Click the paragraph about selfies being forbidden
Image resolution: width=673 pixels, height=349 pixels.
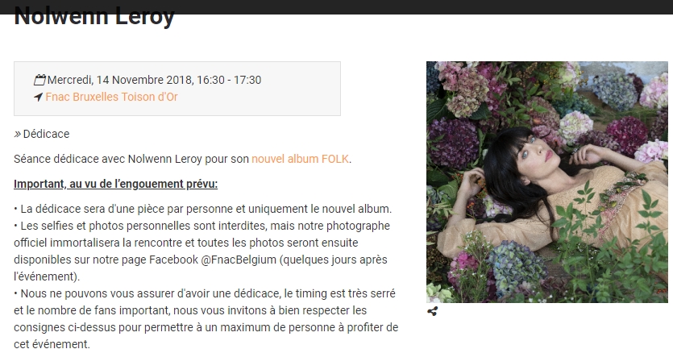[201, 251]
